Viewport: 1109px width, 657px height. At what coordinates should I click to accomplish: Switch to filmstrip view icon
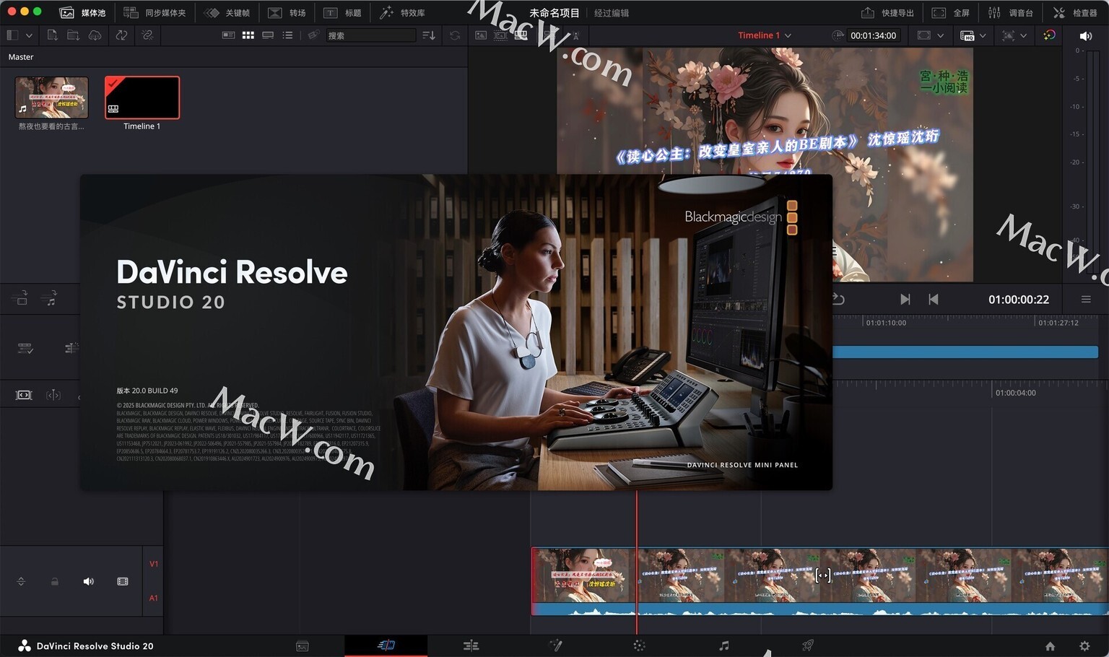click(268, 35)
